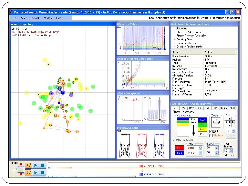This screenshot has height=186, width=248.
Task: Switch to the CMP control tab
Action: click(x=232, y=108)
